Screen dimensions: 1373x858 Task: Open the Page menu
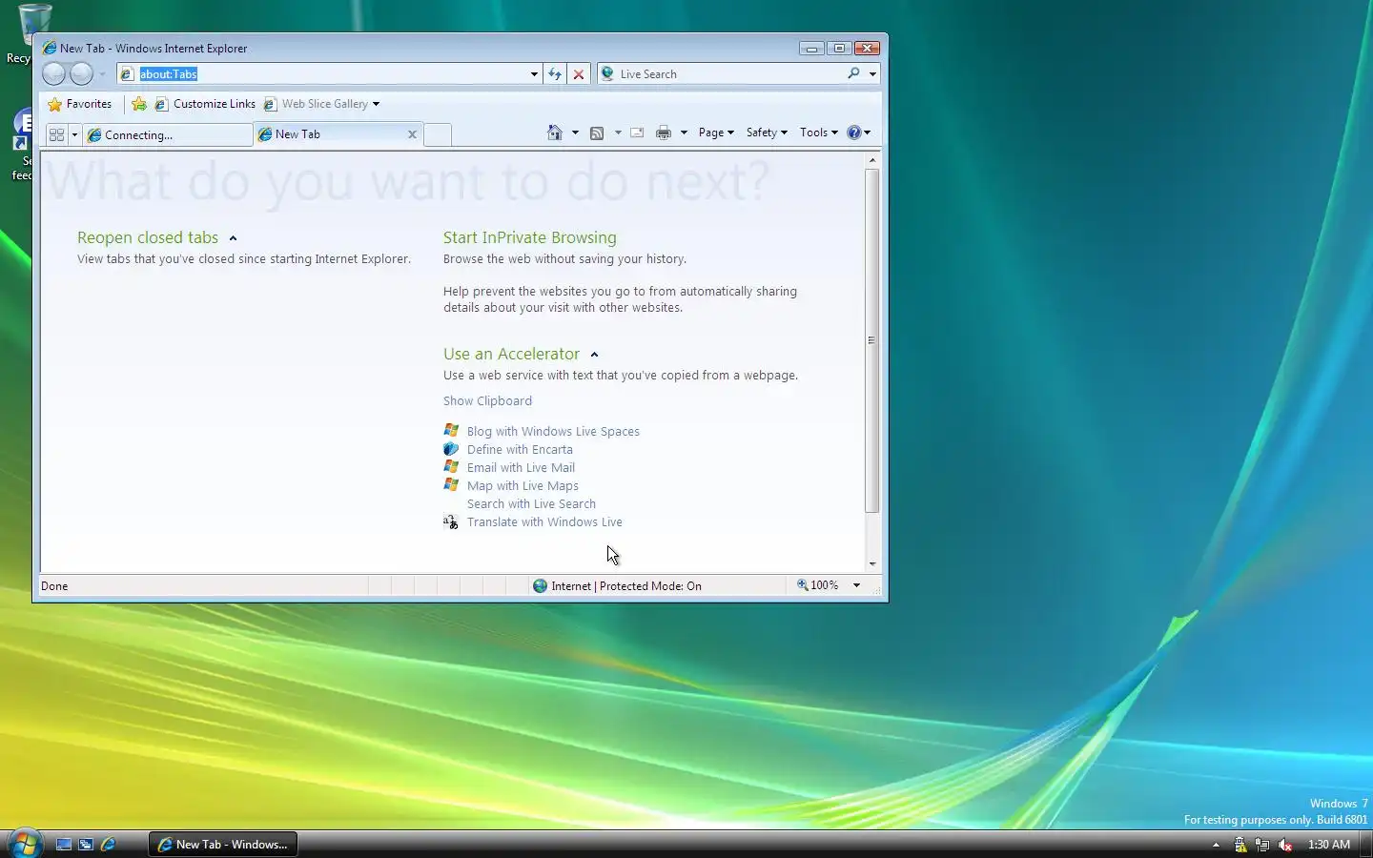[716, 133]
